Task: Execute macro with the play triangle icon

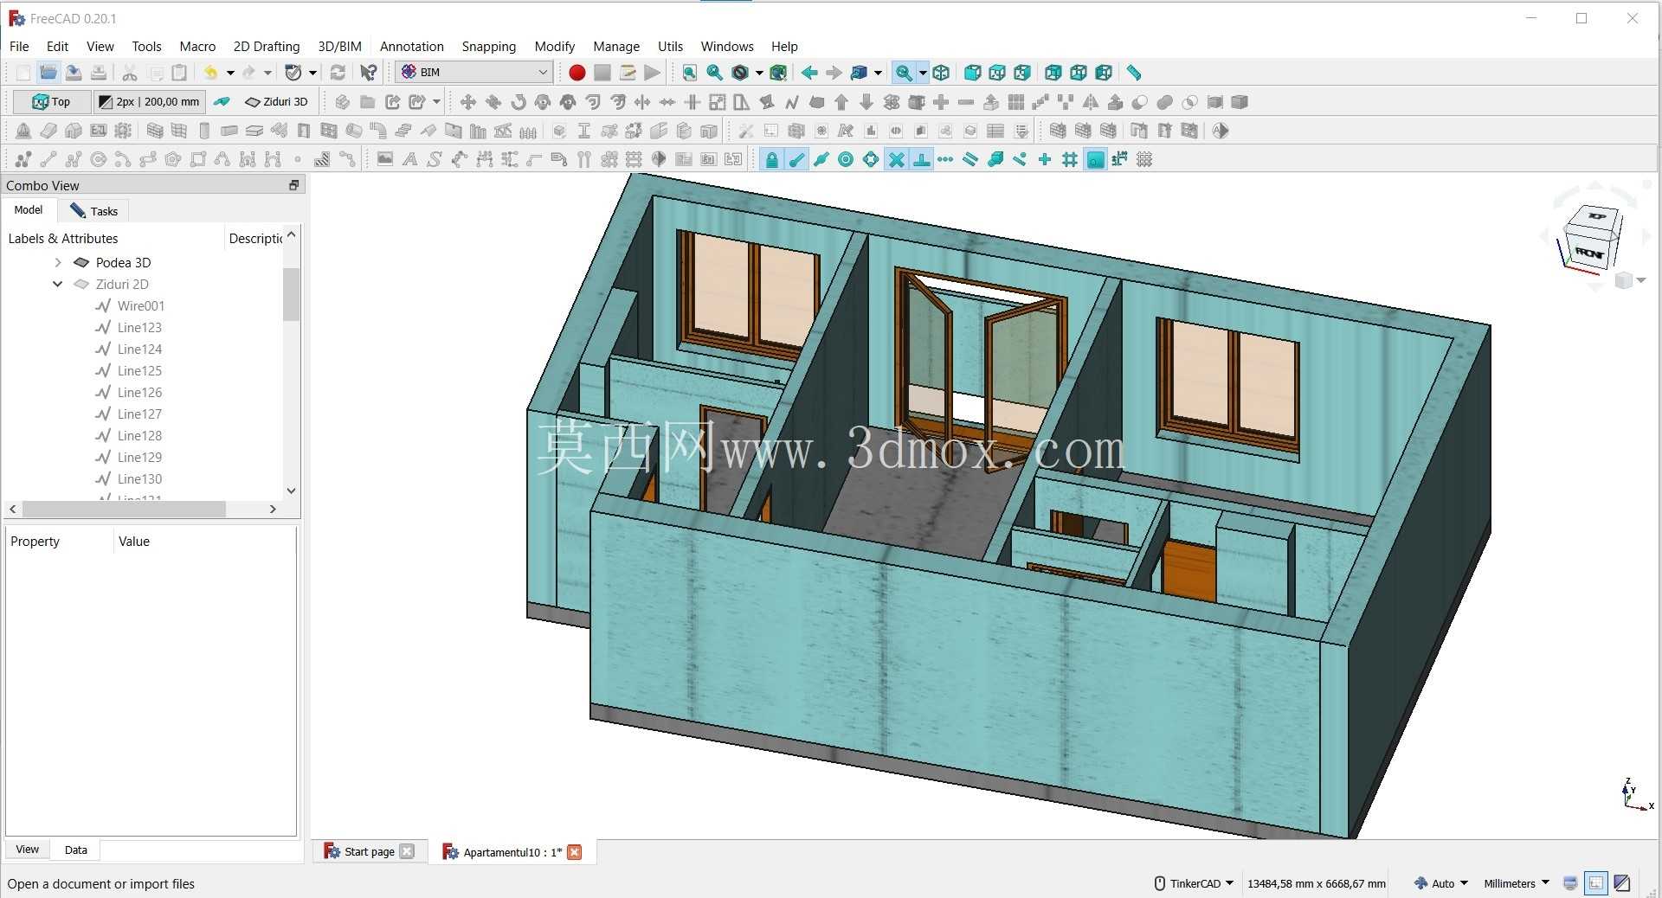Action: click(x=653, y=73)
